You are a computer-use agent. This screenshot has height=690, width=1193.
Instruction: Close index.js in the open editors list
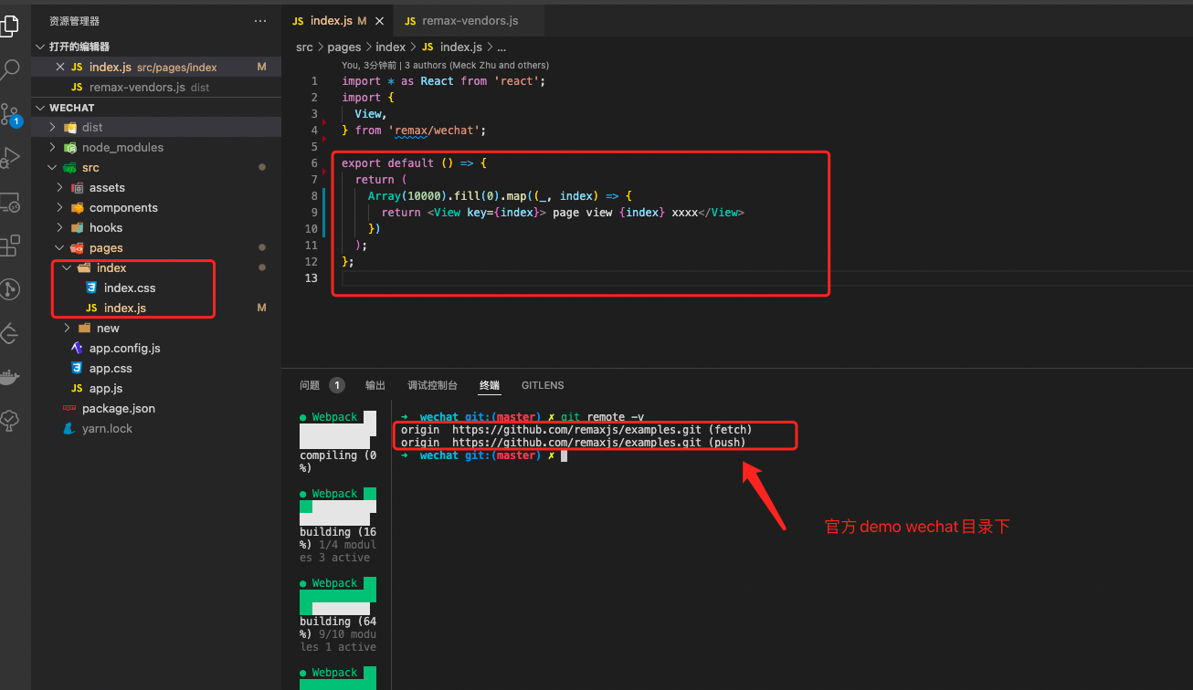[x=60, y=67]
